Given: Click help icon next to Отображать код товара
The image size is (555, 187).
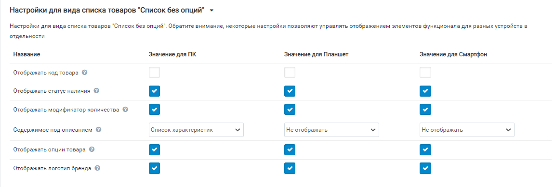Looking at the screenshot, I should coord(84,73).
